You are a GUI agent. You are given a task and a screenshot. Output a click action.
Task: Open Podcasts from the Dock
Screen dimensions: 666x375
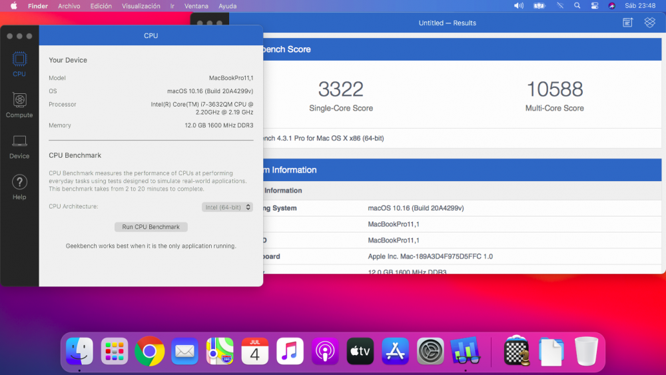pyautogui.click(x=325, y=351)
